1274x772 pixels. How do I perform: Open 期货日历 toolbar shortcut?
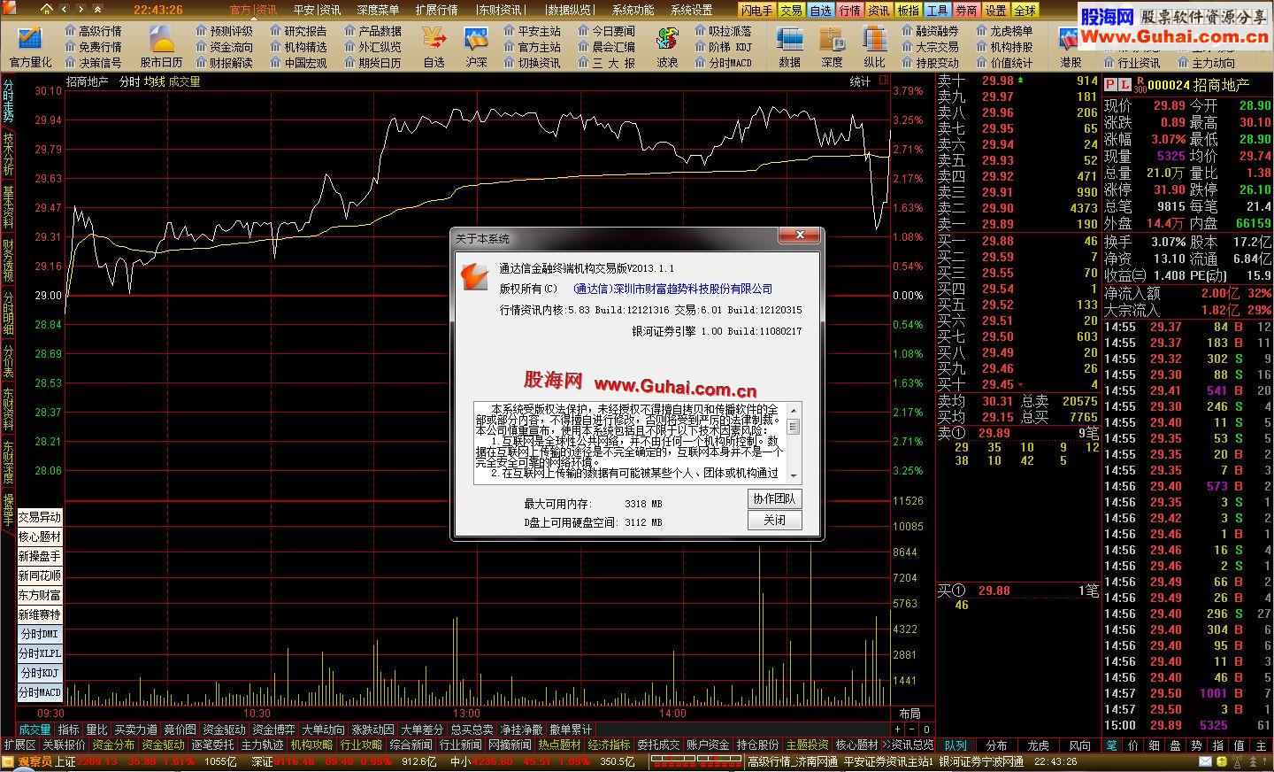pos(372,63)
